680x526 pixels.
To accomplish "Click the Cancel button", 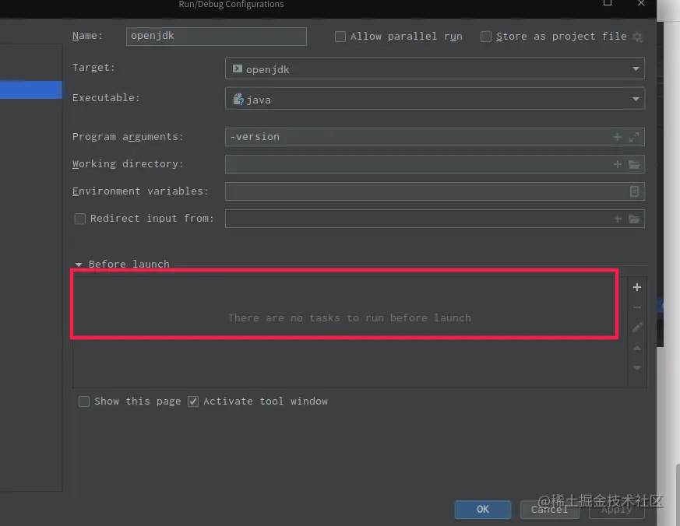I will (549, 510).
